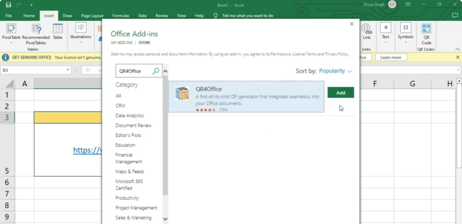The width and height of the screenshot is (462, 224).
Task: Dismiss the Get Genuine Office bar
Action: click(457, 57)
